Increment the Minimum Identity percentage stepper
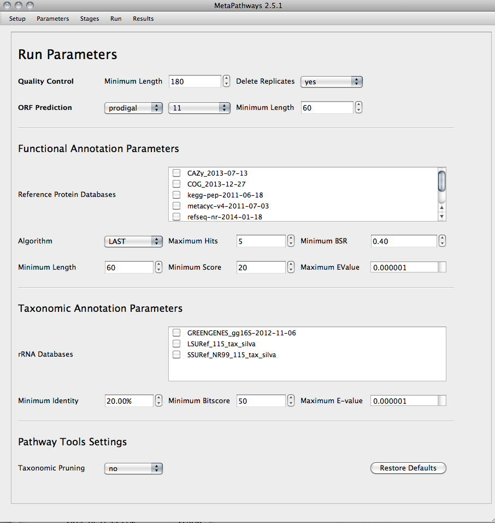The height and width of the screenshot is (523, 495). click(158, 398)
